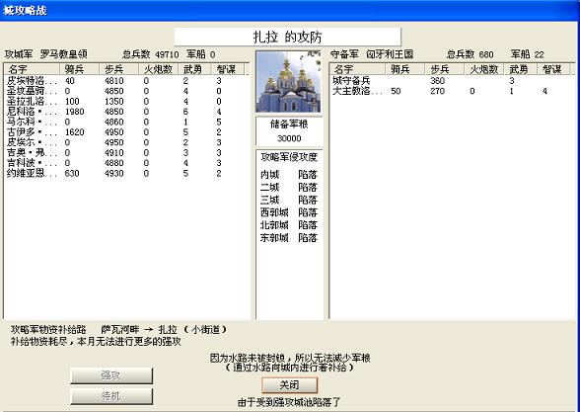Sort attacker table by 武勇 header
The height and width of the screenshot is (412, 580).
tap(194, 69)
